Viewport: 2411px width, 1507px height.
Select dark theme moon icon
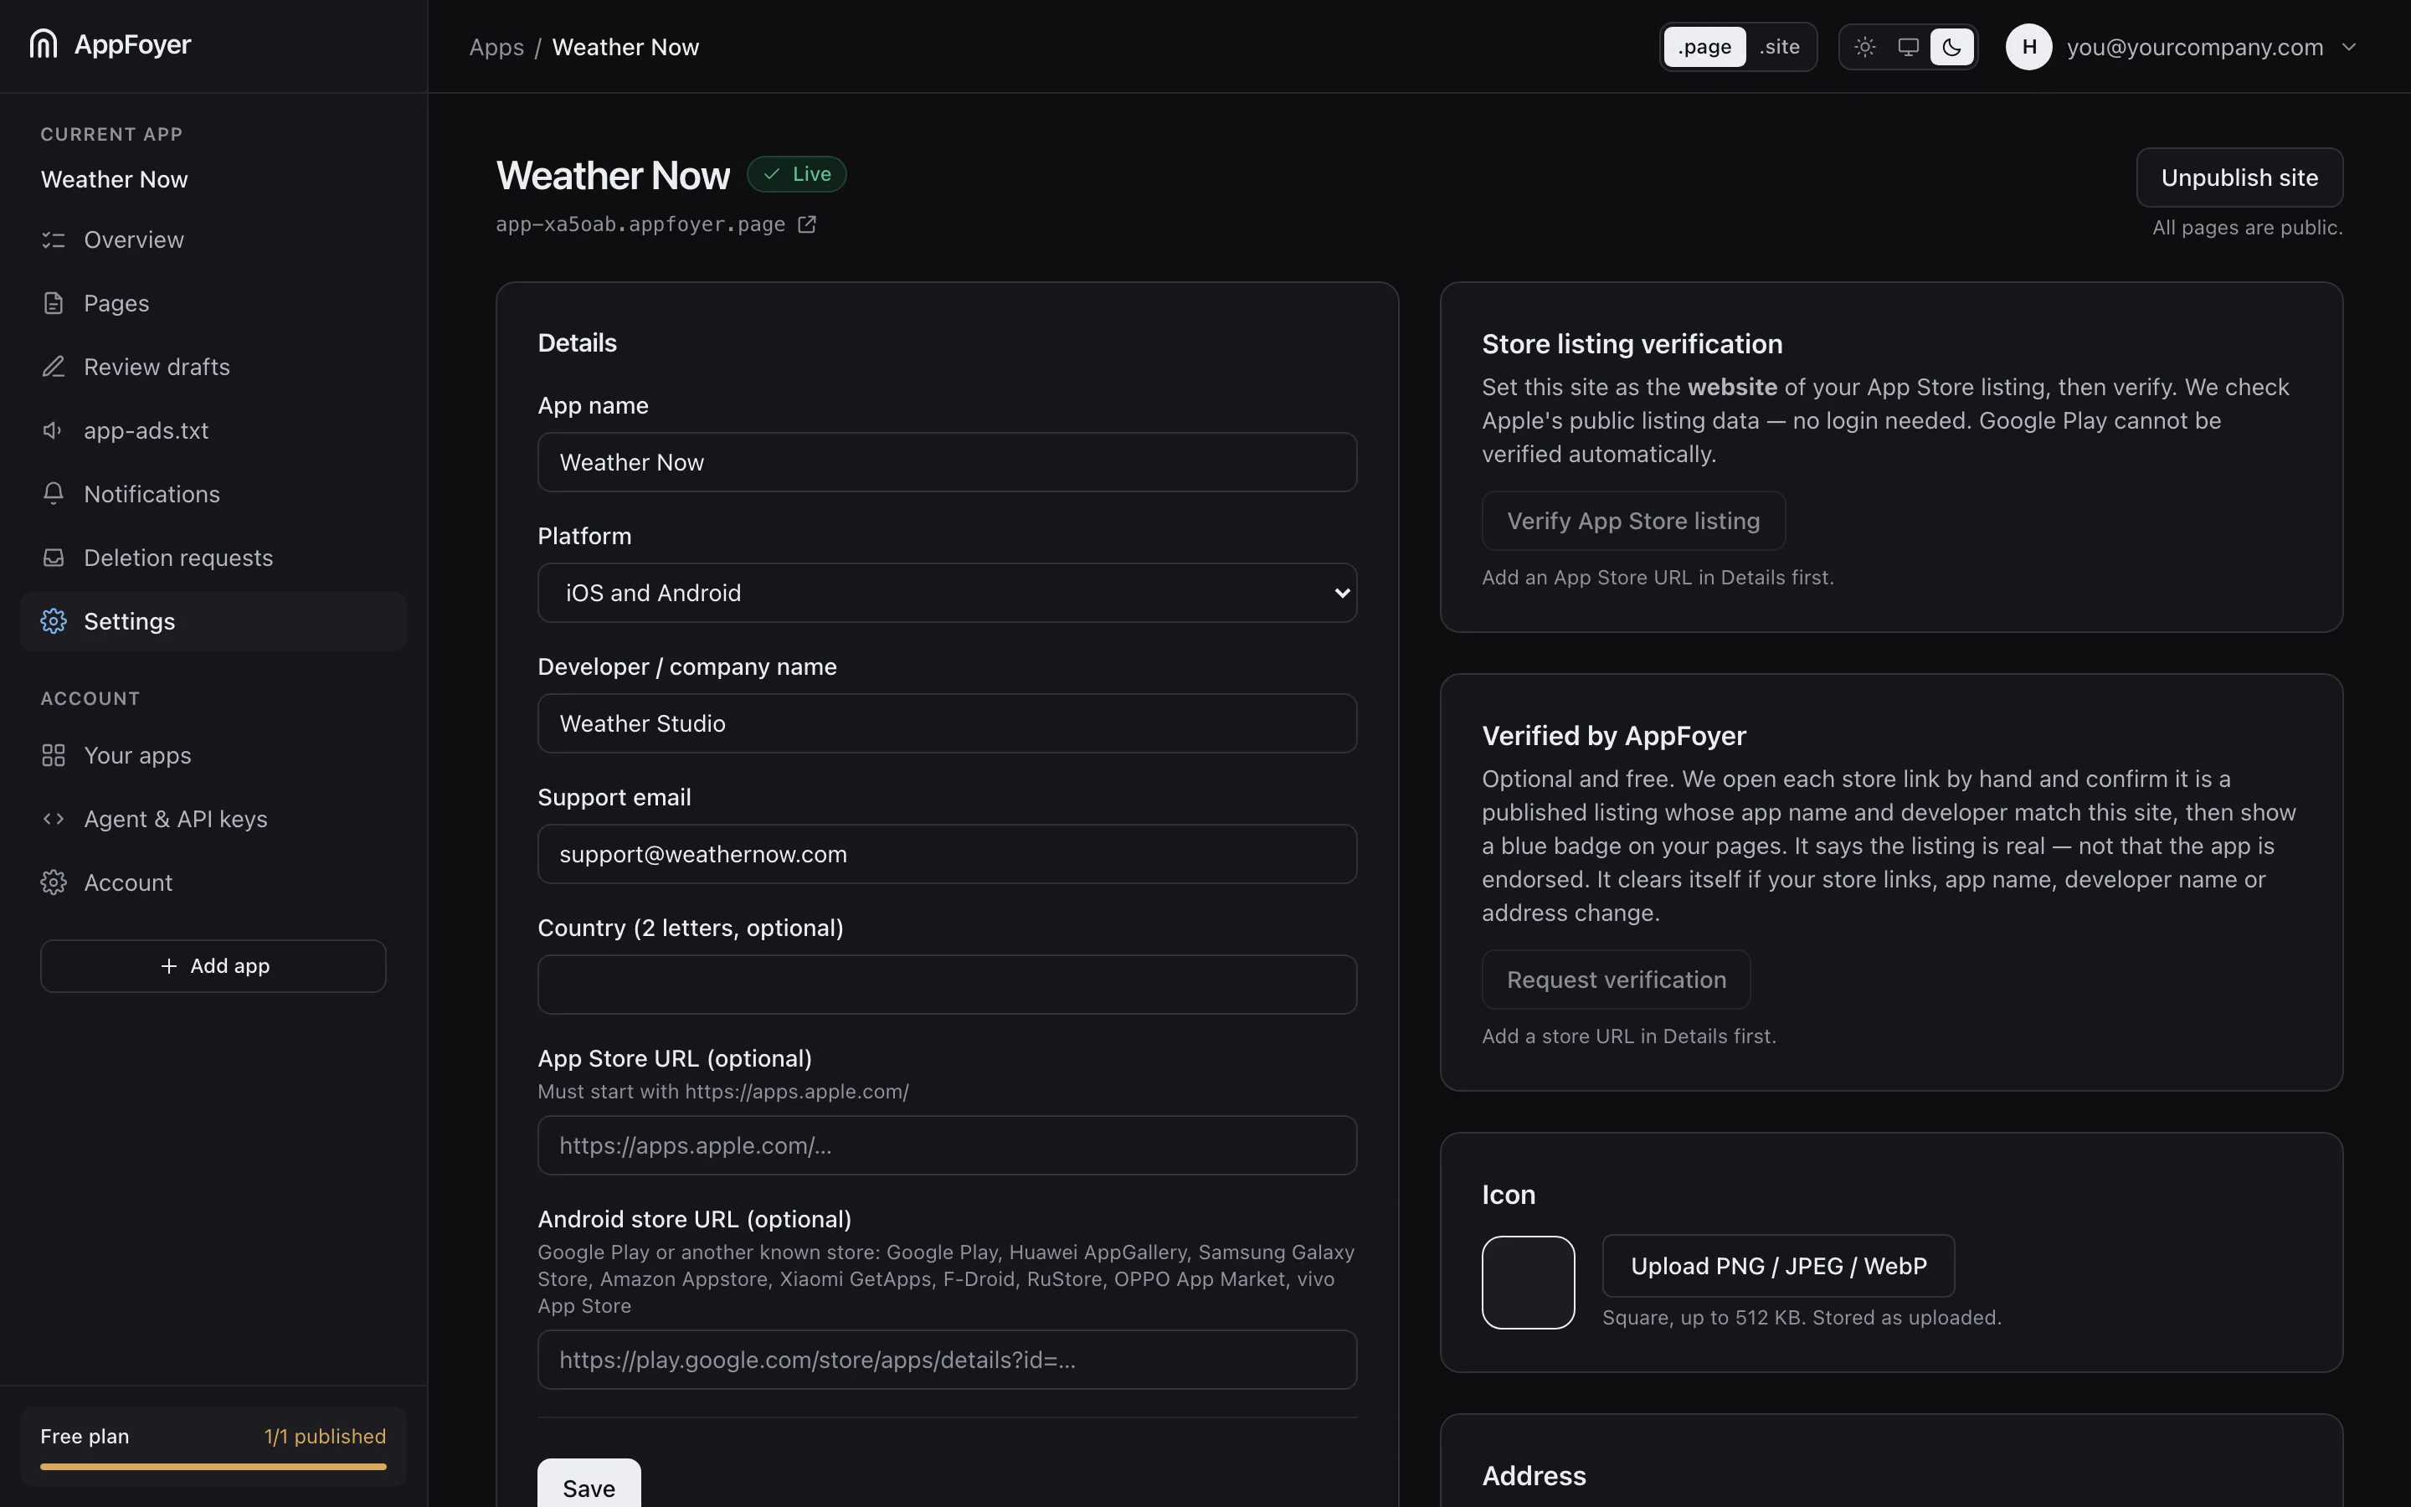tap(1951, 47)
